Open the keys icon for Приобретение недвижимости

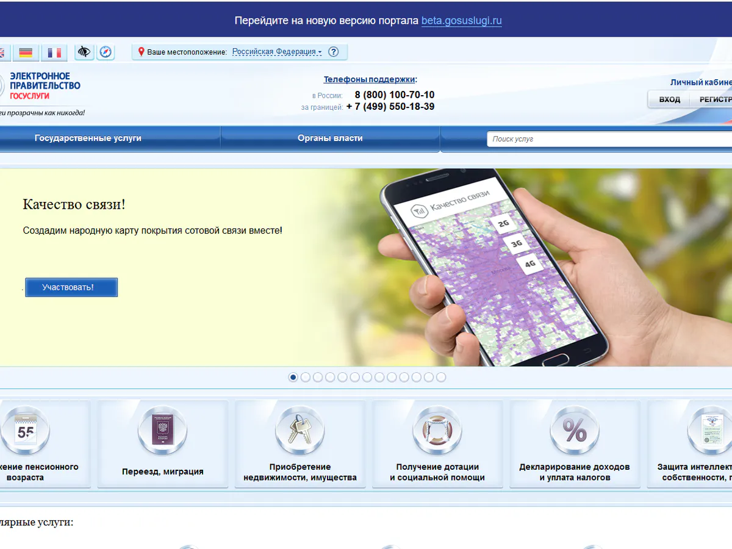coord(300,431)
